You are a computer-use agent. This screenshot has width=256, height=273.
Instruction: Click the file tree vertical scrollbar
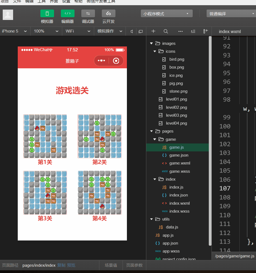click(210, 141)
